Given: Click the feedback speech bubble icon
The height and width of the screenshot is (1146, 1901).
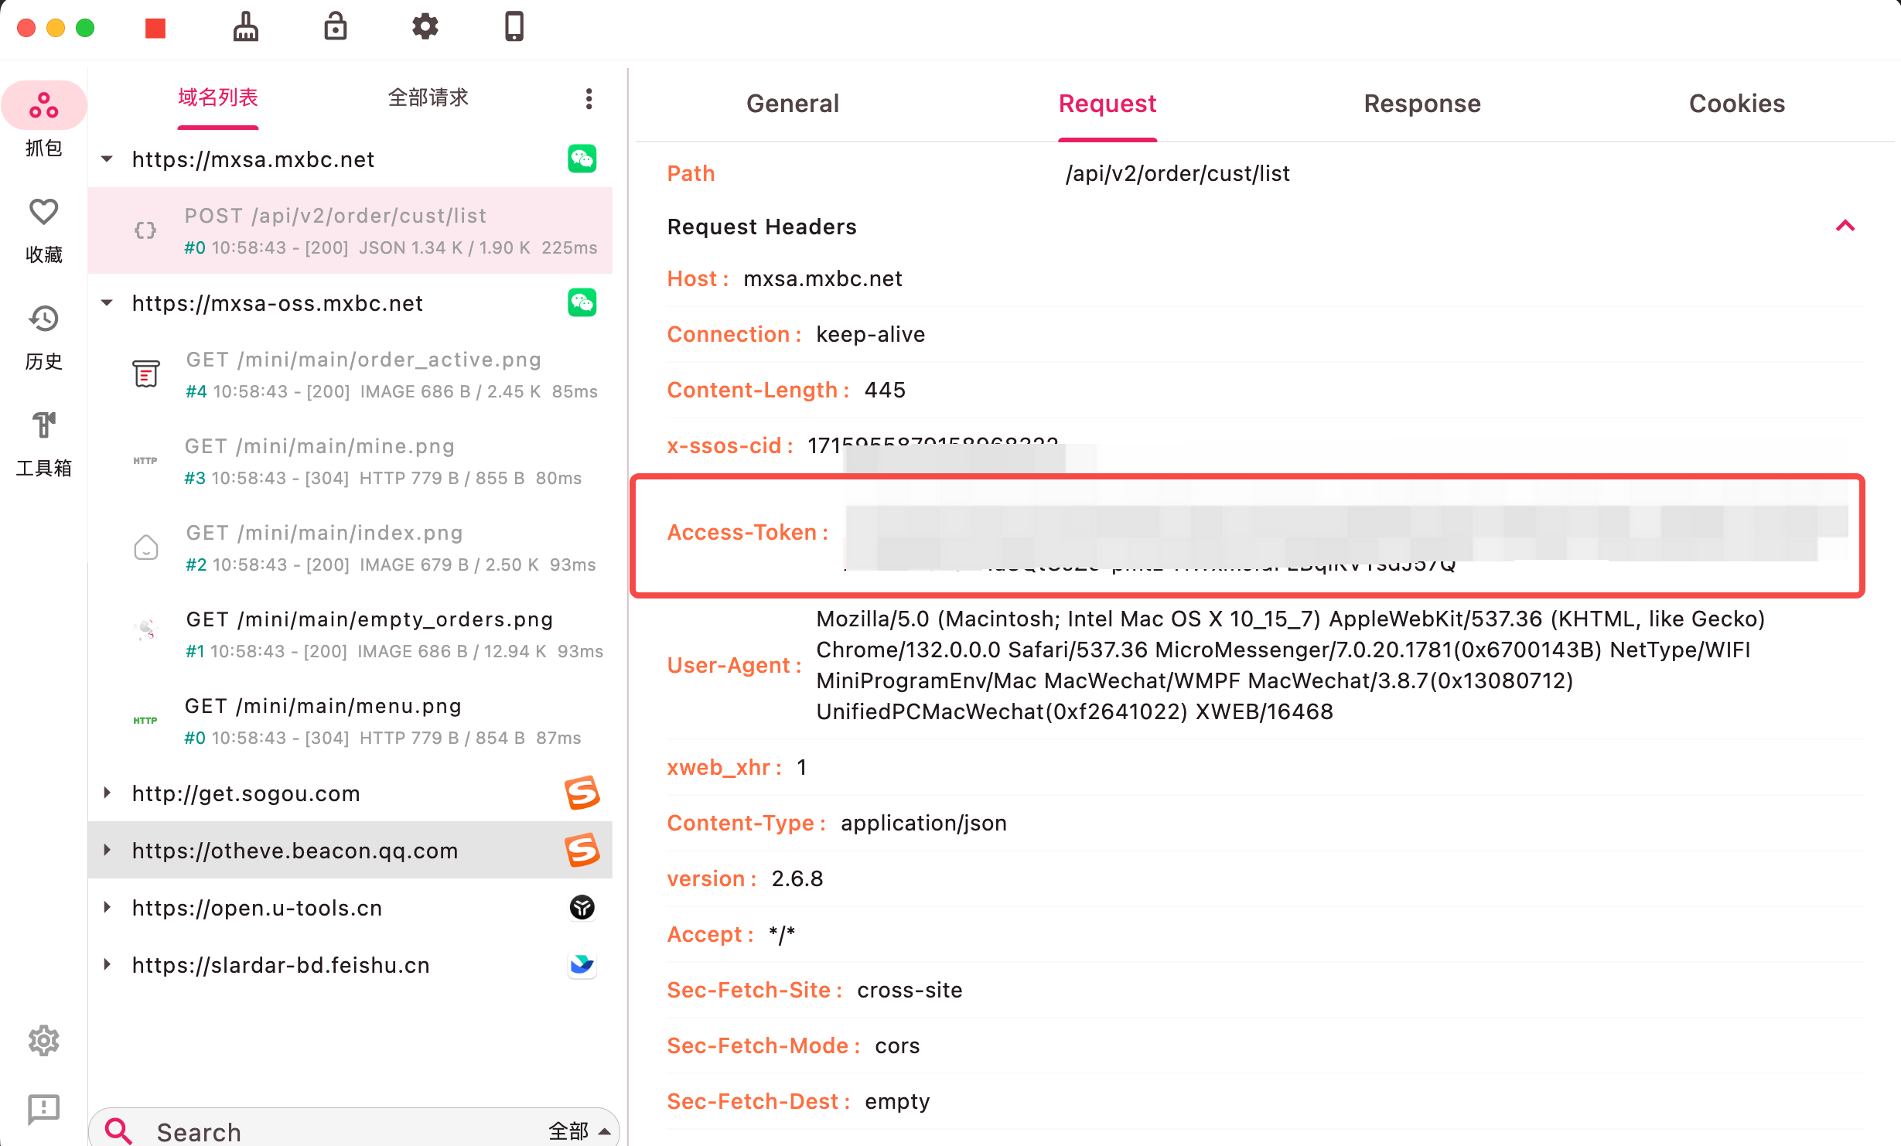Looking at the screenshot, I should [x=43, y=1109].
